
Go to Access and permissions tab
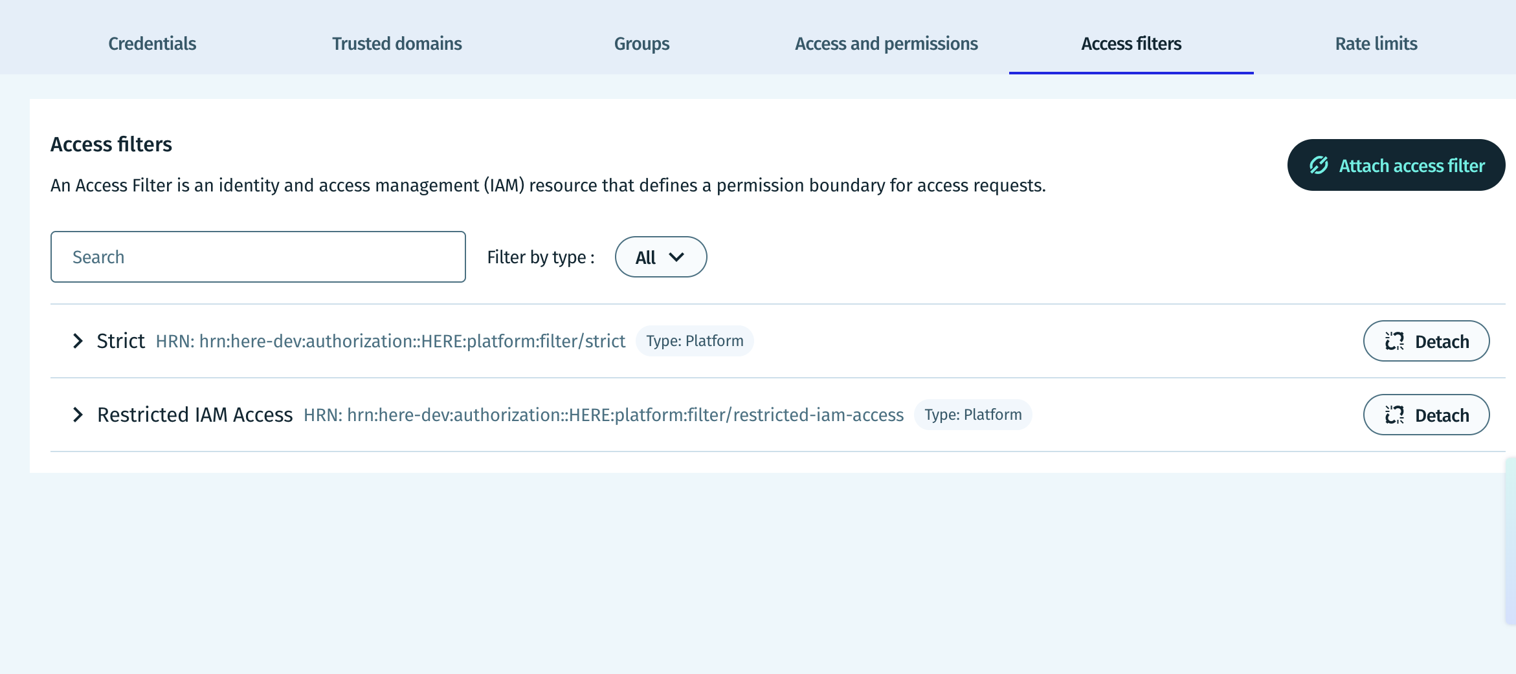click(x=886, y=43)
